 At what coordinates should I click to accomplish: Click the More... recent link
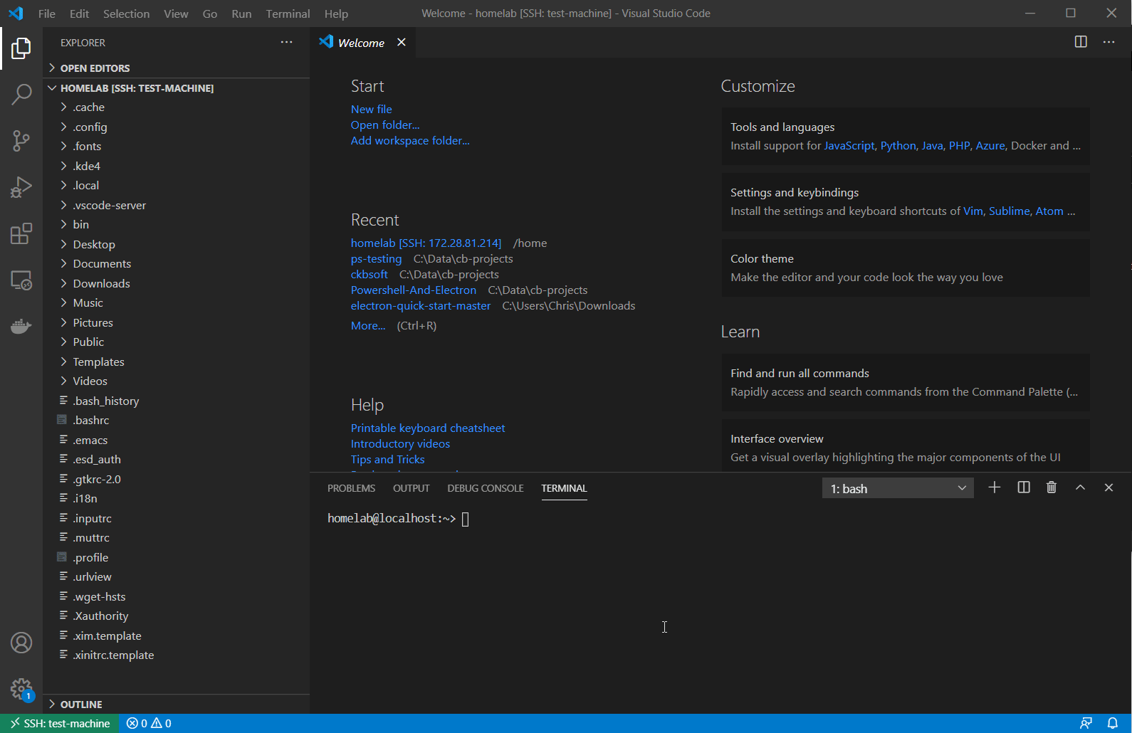368,325
